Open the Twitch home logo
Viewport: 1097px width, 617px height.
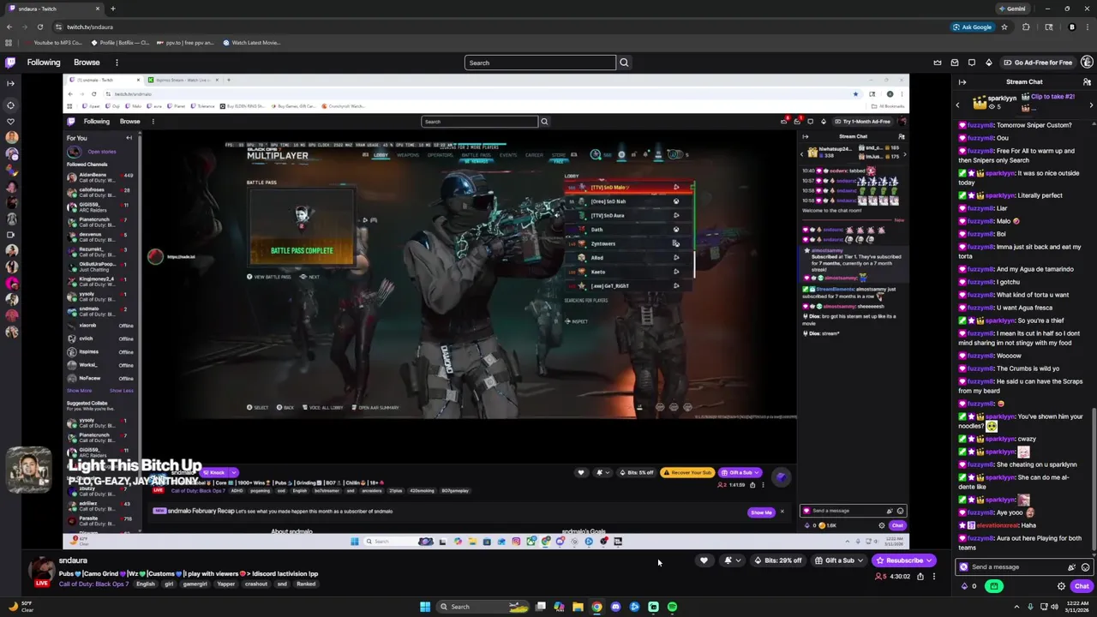pyautogui.click(x=10, y=63)
